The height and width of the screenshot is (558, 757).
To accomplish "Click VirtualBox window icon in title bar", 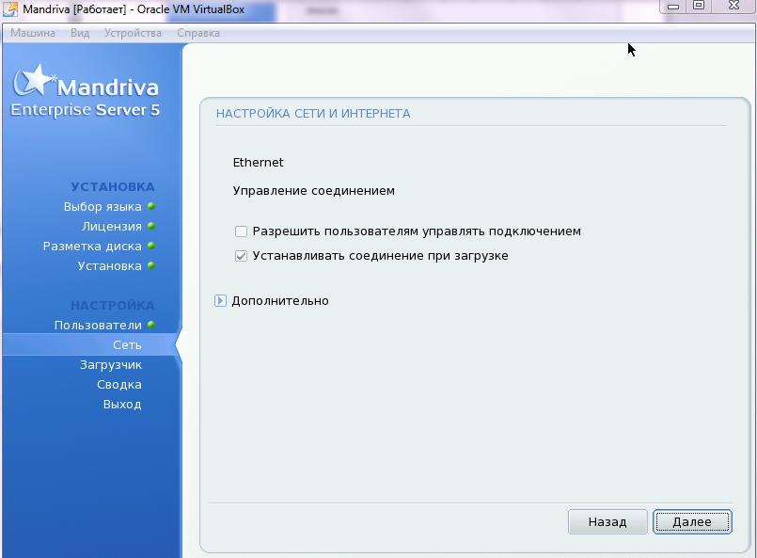I will (x=10, y=9).
